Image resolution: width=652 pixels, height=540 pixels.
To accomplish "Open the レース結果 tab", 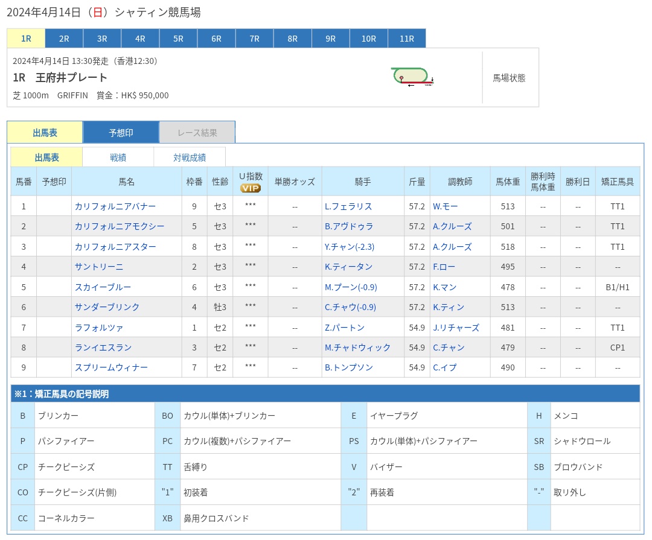I will click(197, 132).
